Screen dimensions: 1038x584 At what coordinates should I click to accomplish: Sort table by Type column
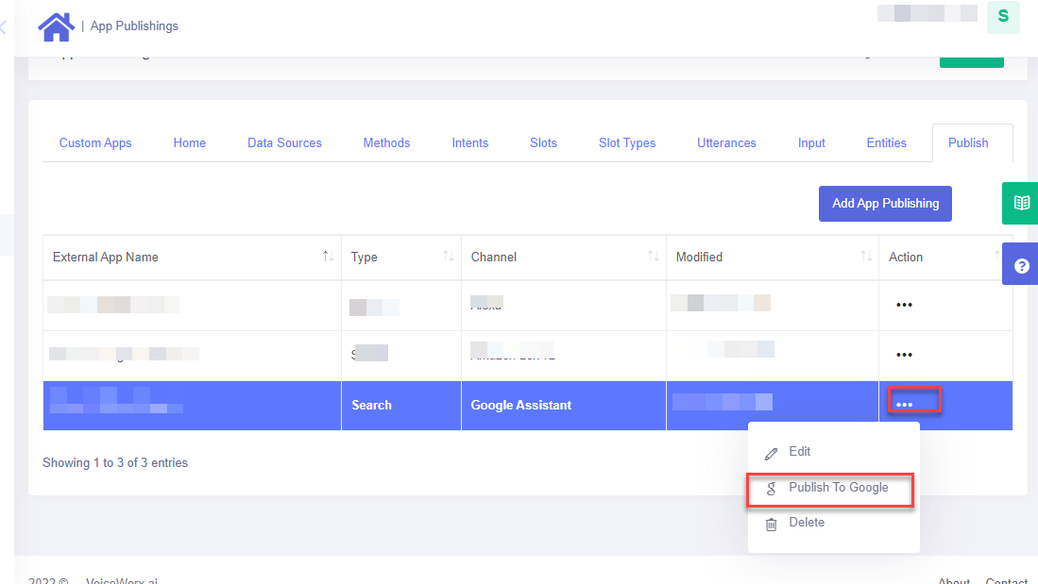coord(448,257)
